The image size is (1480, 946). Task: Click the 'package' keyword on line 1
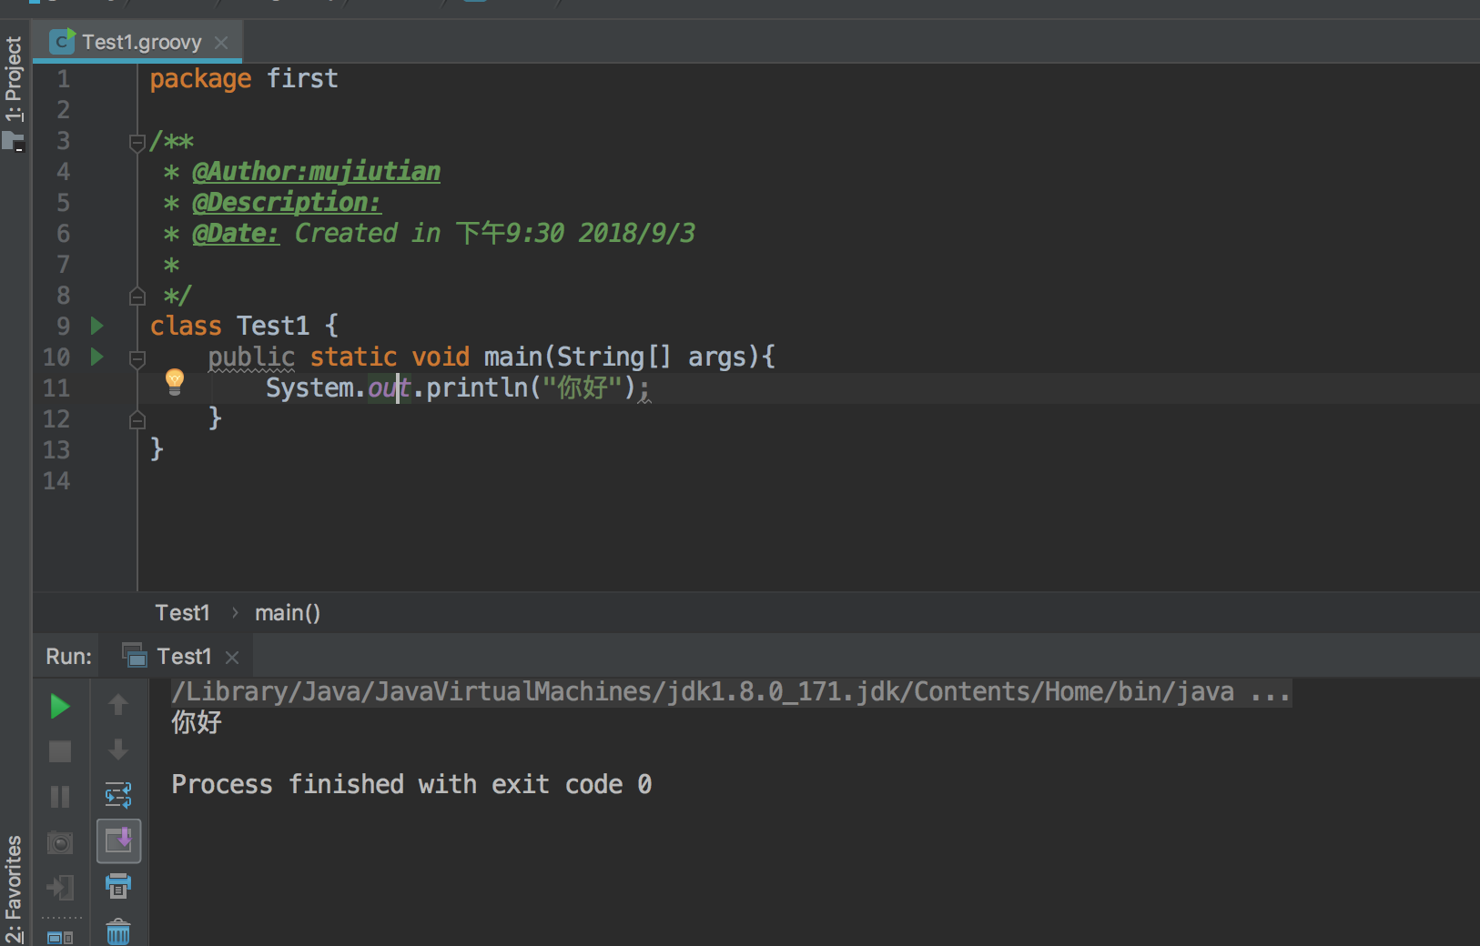click(200, 79)
